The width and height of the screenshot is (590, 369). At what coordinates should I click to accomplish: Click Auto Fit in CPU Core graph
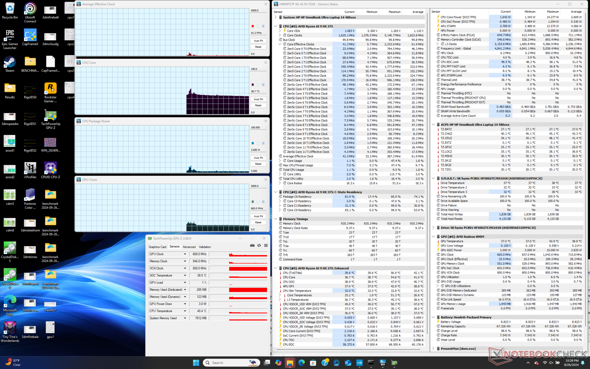(258, 99)
